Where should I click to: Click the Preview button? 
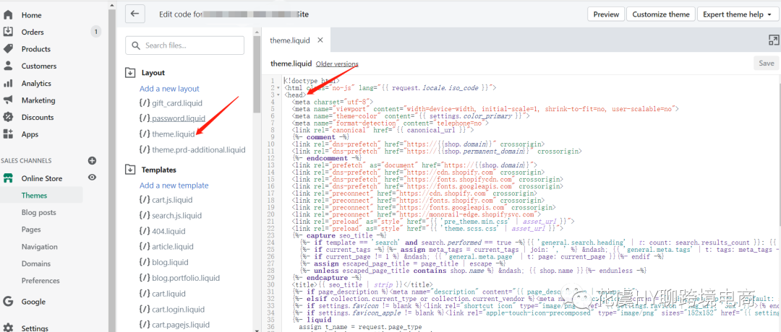click(x=606, y=14)
